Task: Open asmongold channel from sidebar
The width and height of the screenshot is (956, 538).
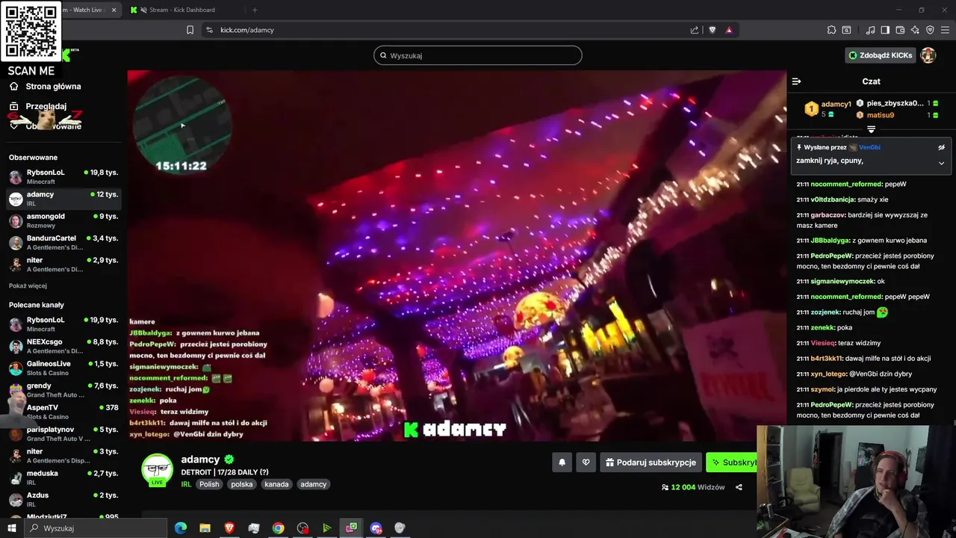Action: [63, 220]
